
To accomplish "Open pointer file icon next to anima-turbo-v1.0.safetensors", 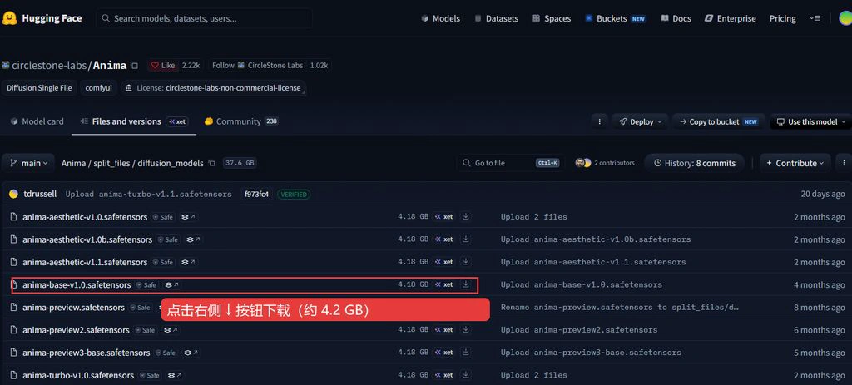I will (176, 375).
